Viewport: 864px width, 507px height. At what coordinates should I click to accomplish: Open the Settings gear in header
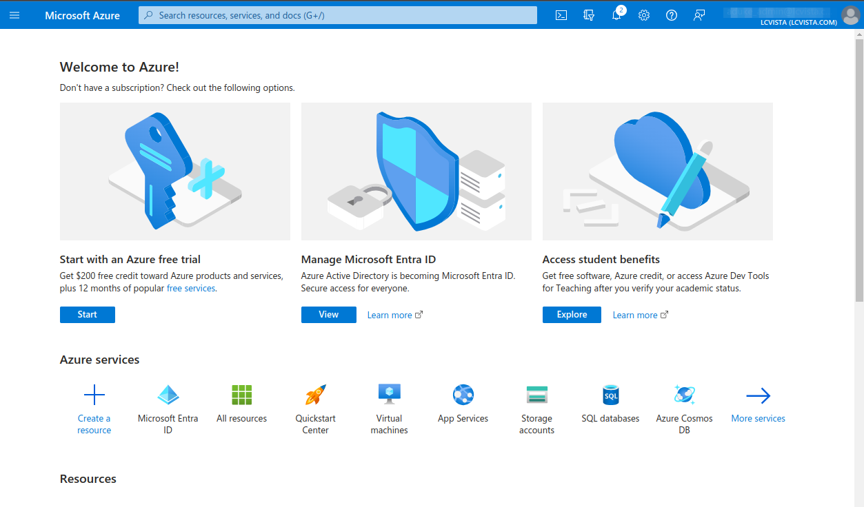click(x=644, y=15)
